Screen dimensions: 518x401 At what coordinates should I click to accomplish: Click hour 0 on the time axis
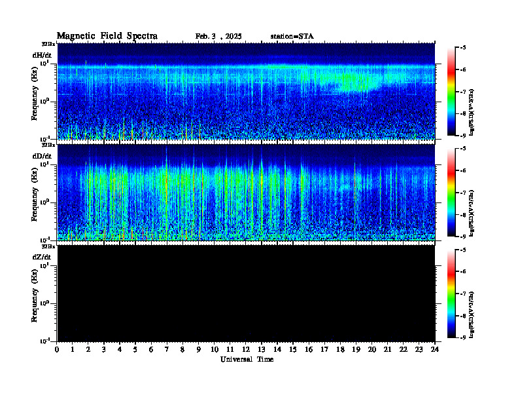tap(57, 349)
